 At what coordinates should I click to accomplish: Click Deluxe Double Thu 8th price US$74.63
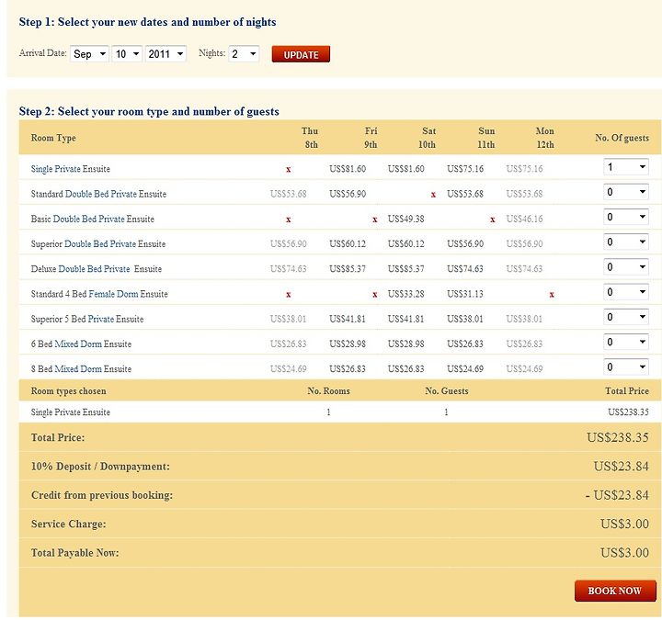pyautogui.click(x=289, y=268)
